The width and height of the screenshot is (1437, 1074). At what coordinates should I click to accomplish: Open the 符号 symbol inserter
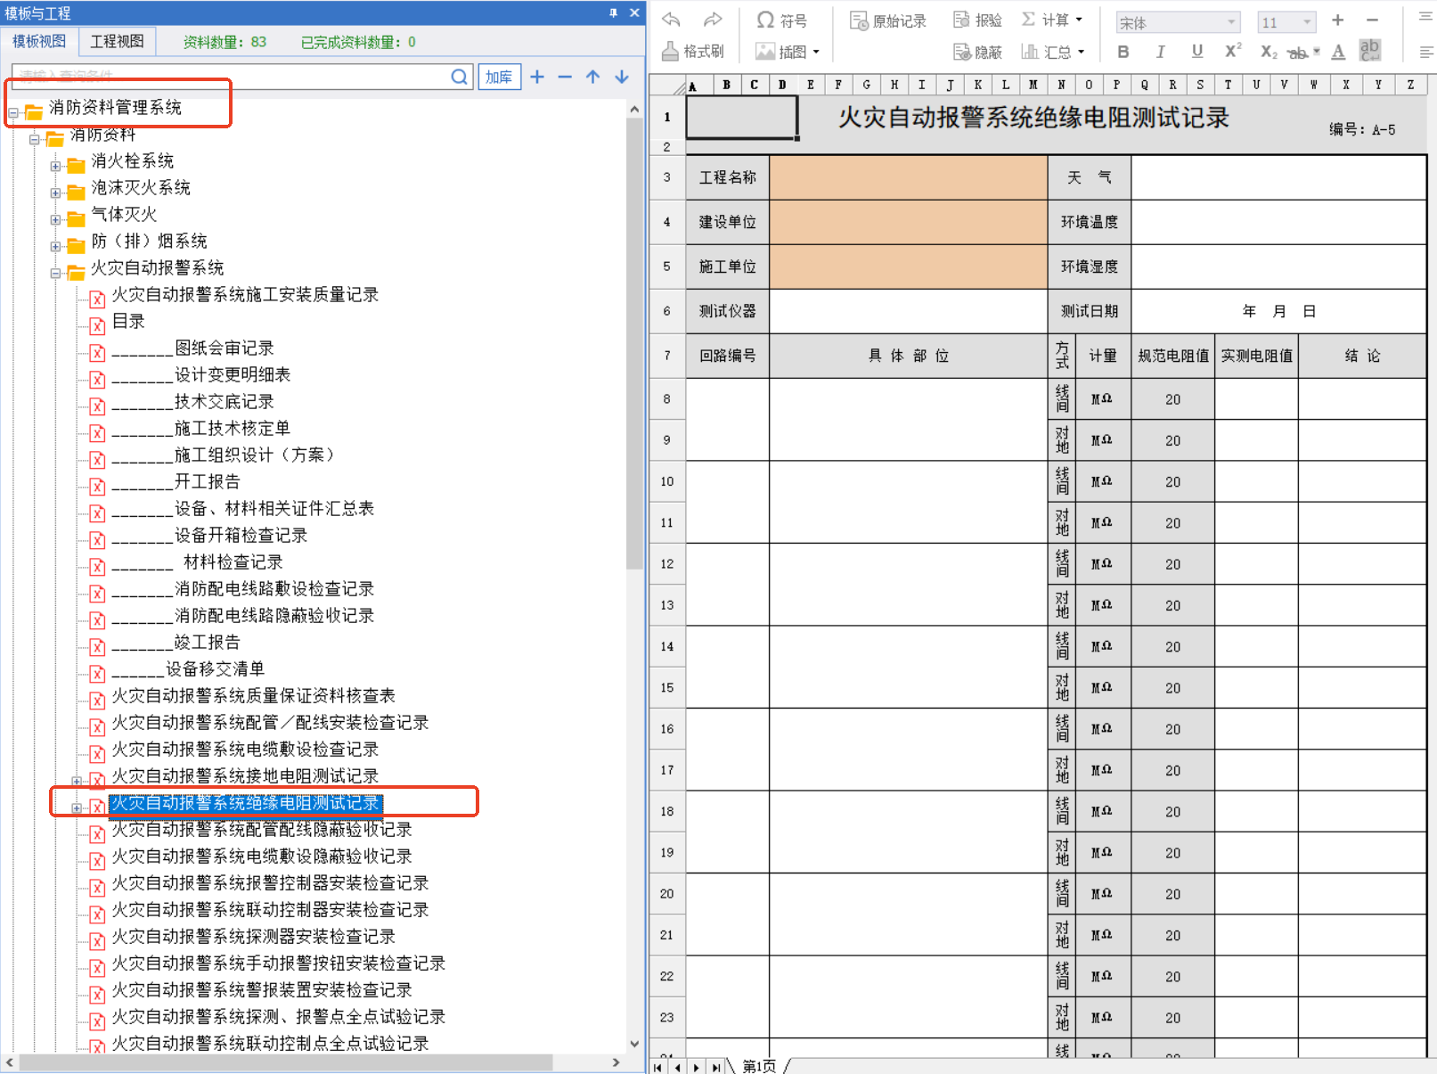[x=781, y=20]
